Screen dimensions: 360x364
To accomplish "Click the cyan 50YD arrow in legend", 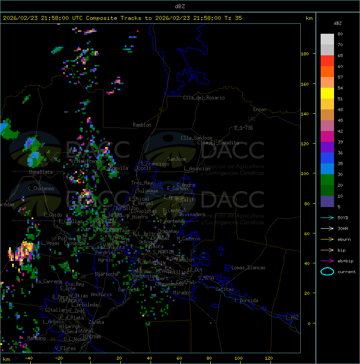I will 327,218.
